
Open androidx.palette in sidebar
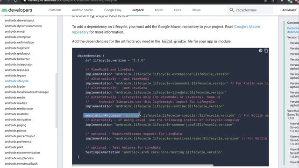(15, 131)
